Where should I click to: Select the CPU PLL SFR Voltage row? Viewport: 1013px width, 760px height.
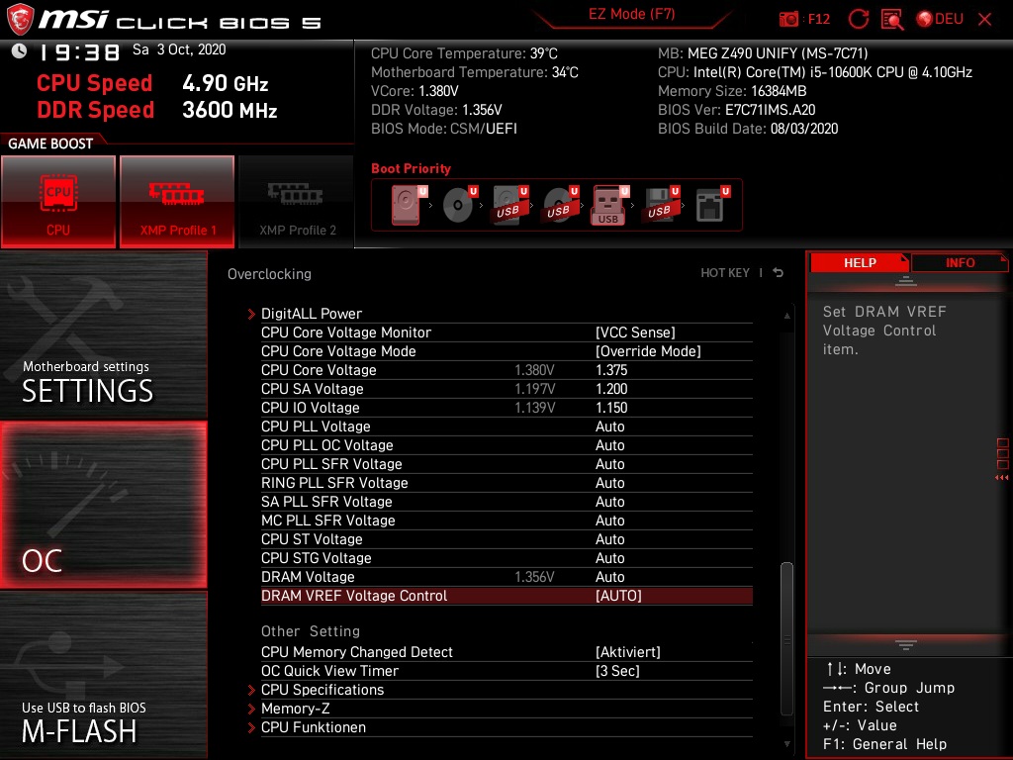click(x=506, y=464)
